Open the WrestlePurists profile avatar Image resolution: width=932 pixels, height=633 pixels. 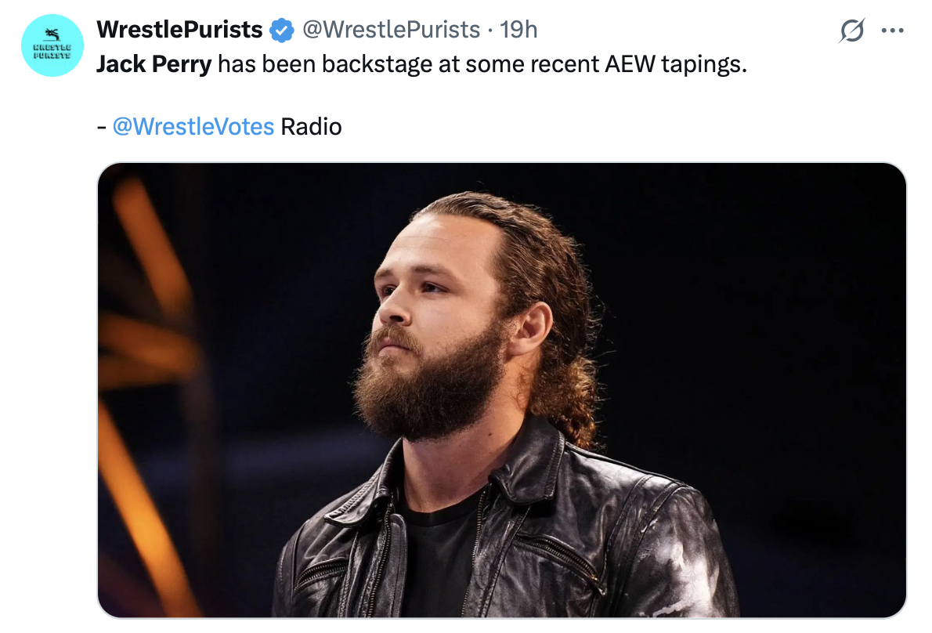[x=52, y=45]
